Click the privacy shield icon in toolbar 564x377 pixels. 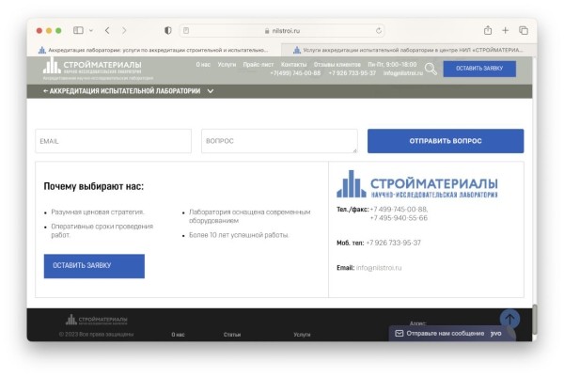coord(167,30)
